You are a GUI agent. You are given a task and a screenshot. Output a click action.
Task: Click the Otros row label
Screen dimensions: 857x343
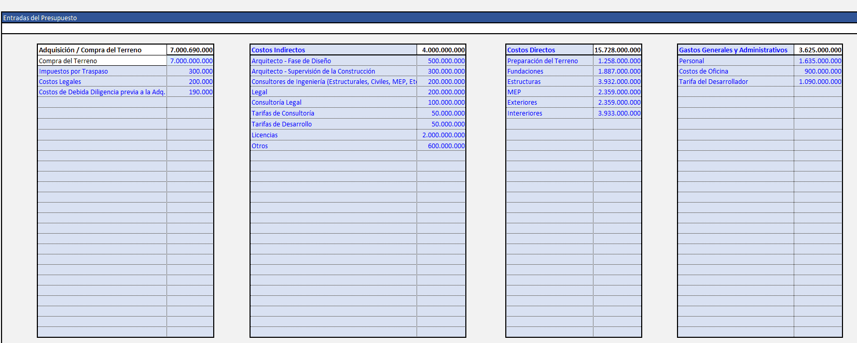point(333,146)
